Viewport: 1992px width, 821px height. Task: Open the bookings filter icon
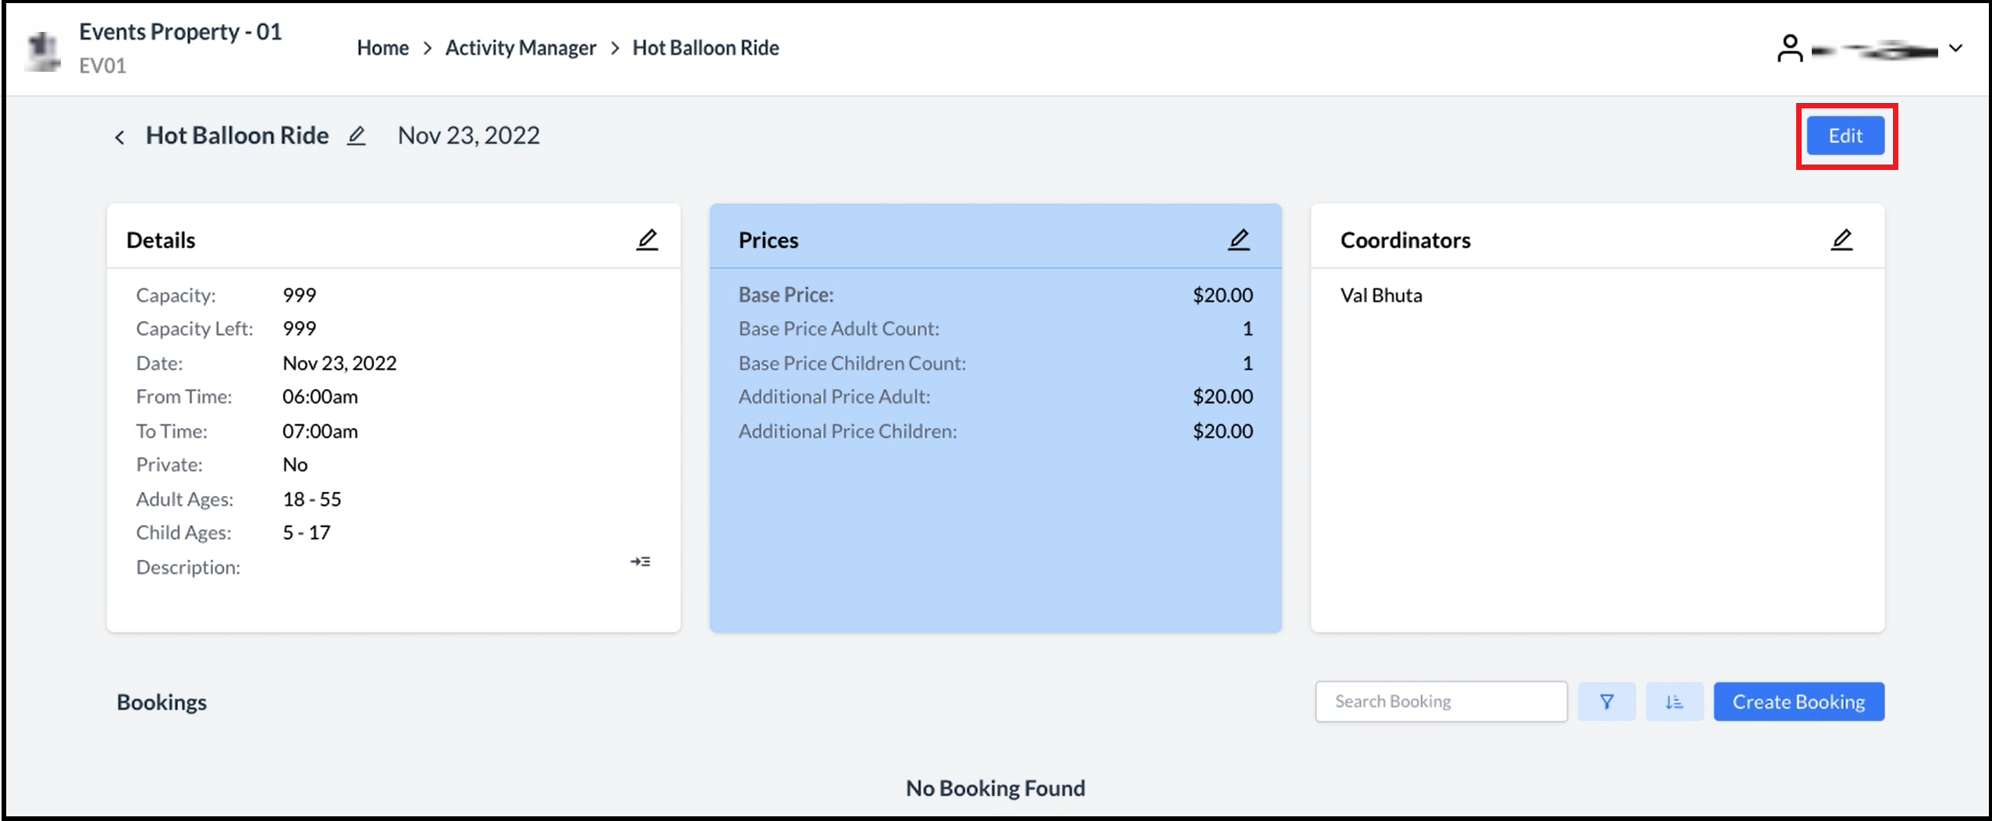click(x=1607, y=701)
